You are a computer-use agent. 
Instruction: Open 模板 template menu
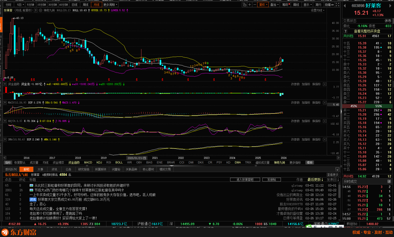click(310, 163)
